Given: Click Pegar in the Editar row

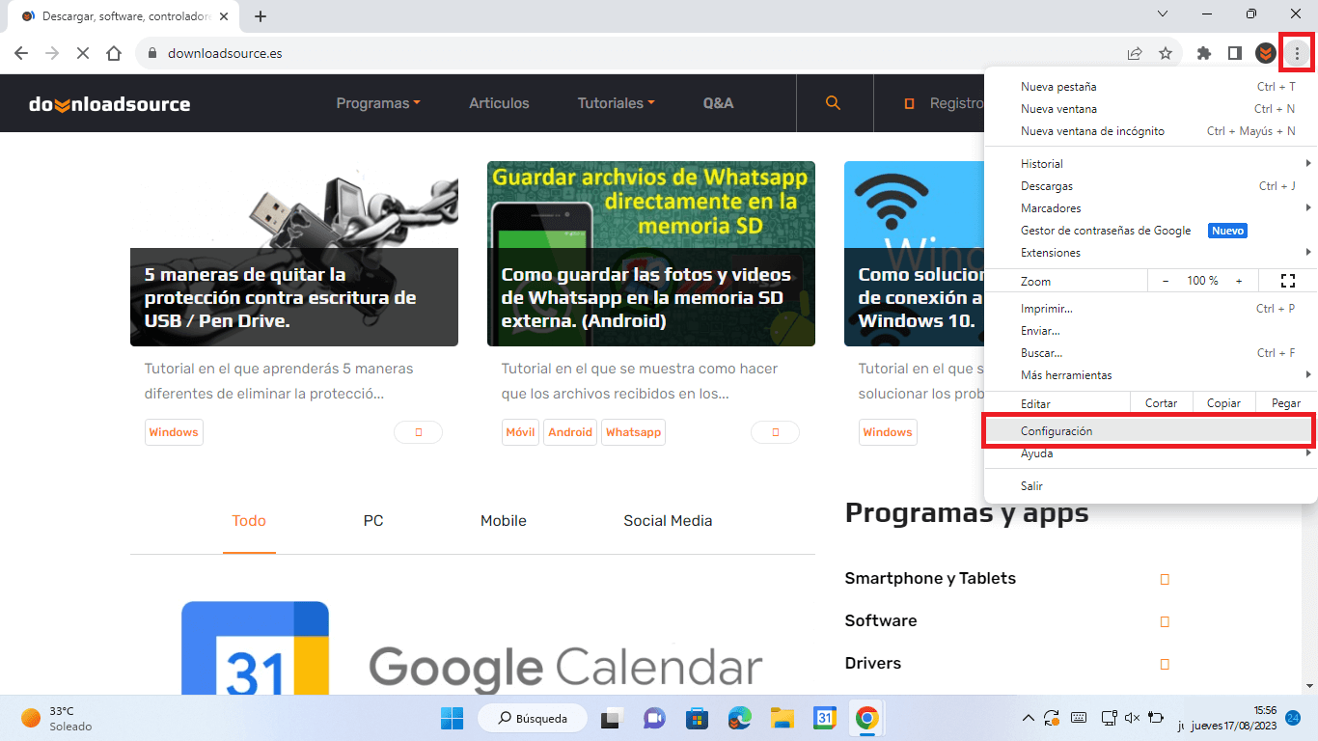Looking at the screenshot, I should [x=1286, y=403].
